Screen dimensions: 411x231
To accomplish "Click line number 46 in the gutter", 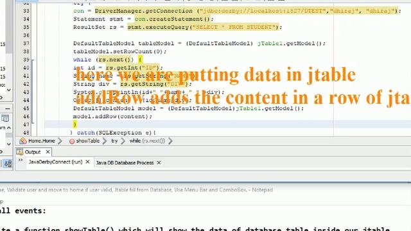I will coord(26,117).
